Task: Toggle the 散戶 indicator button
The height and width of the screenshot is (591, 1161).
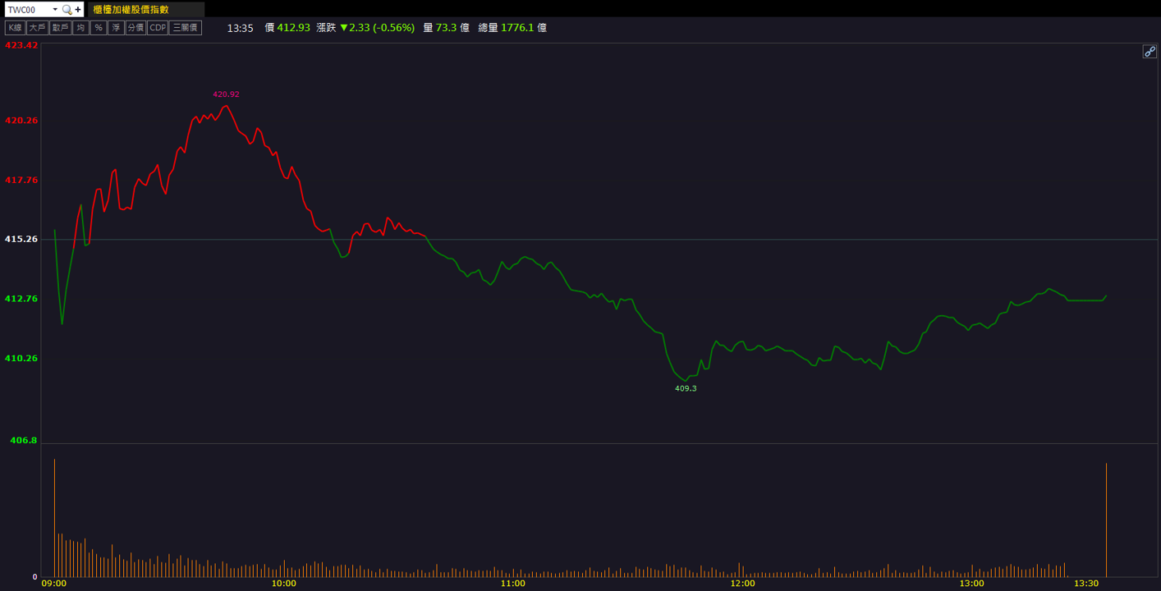Action: pyautogui.click(x=60, y=28)
